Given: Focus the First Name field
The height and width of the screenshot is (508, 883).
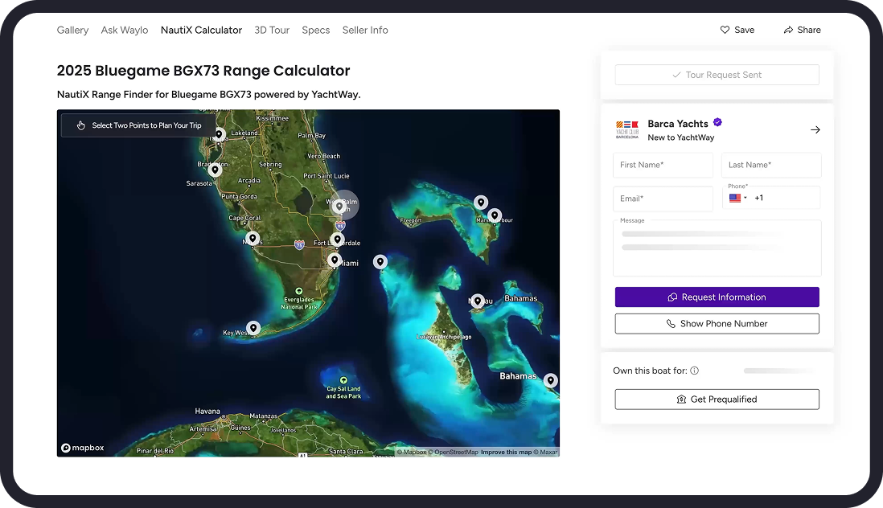Looking at the screenshot, I should [663, 165].
